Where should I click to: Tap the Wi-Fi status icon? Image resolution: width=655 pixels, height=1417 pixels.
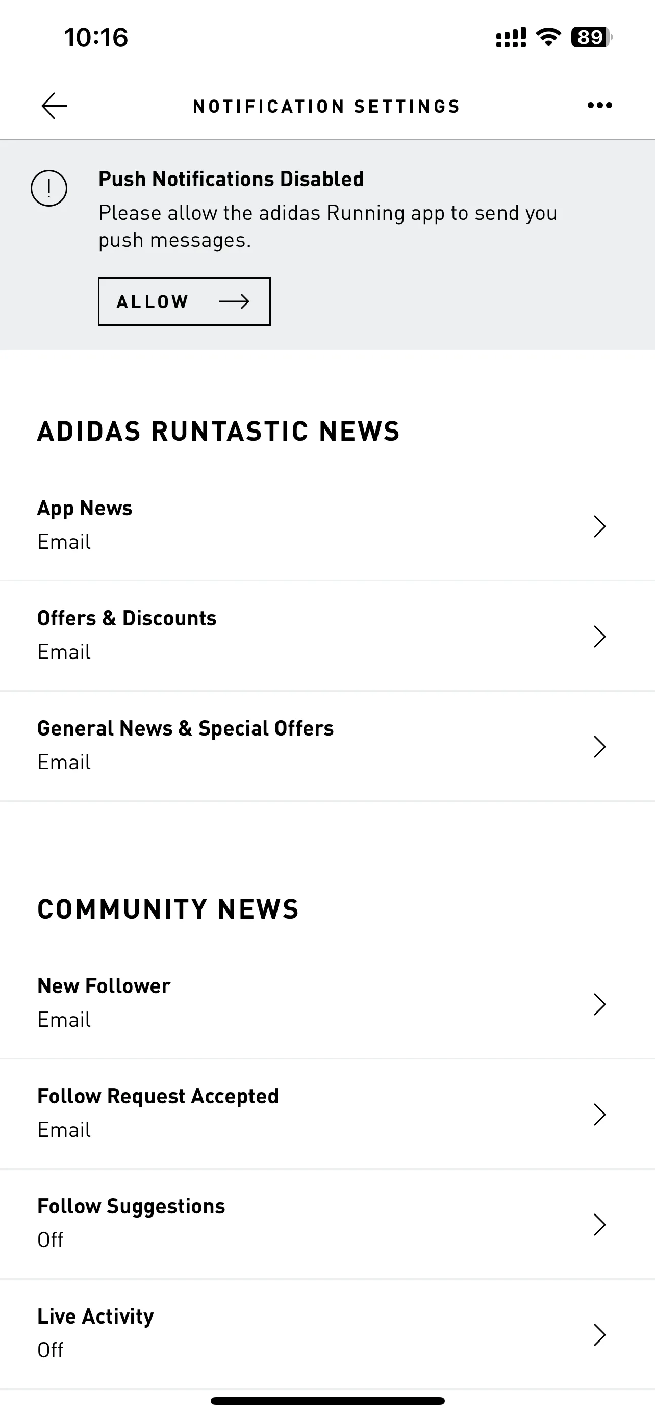coord(548,37)
